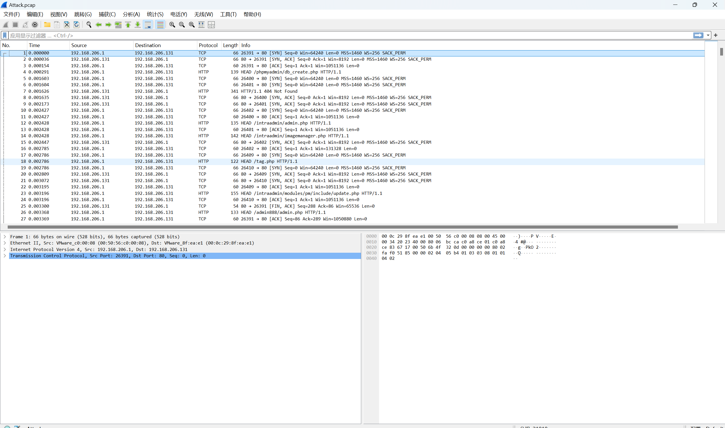This screenshot has height=428, width=725.
Task: Expand the Ethernet II details row
Action: click(5, 243)
